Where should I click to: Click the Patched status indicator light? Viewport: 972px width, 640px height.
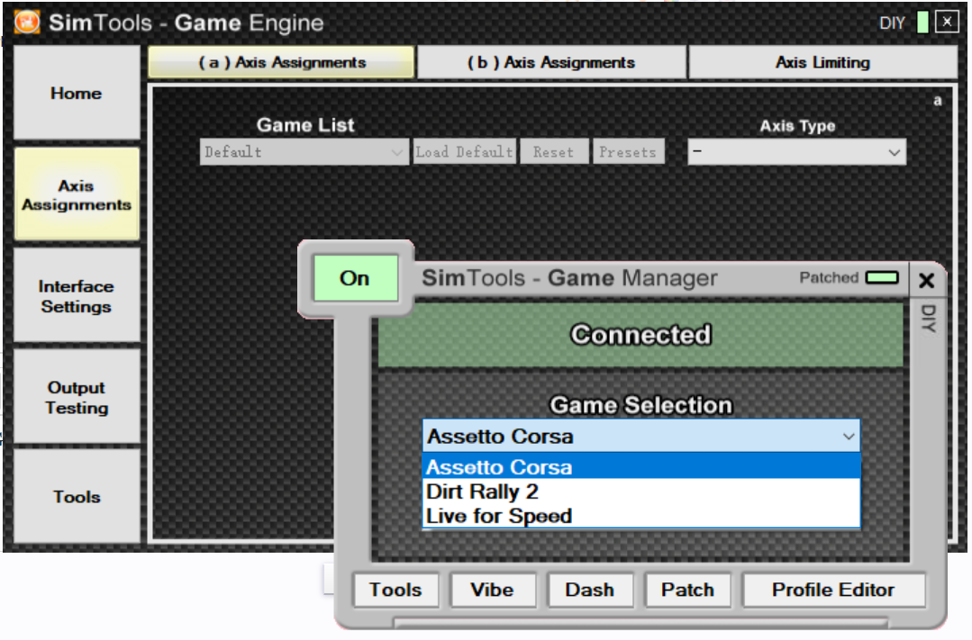882,277
